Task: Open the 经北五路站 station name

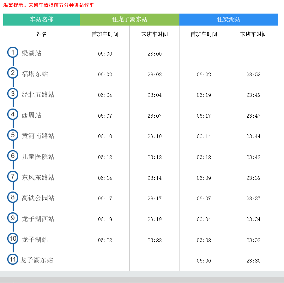Action: (x=38, y=95)
